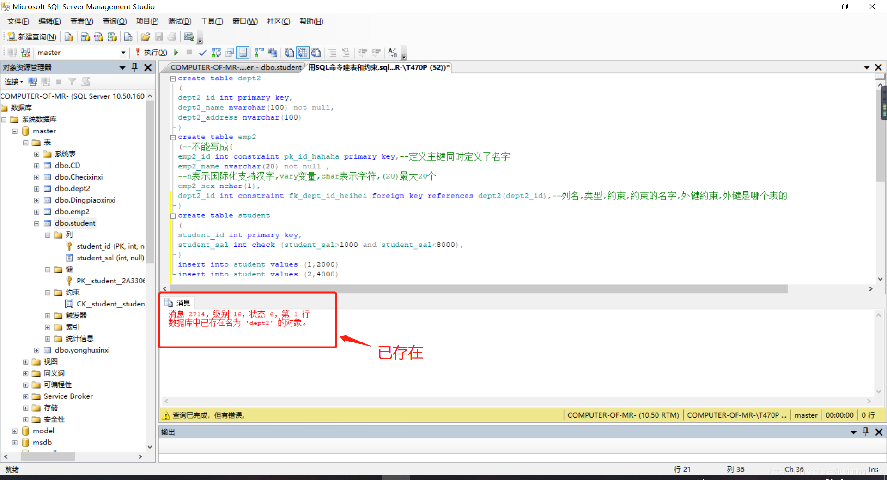This screenshot has height=480, width=887.
Task: Close the Object Explorer panel
Action: (148, 67)
